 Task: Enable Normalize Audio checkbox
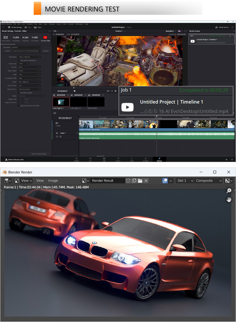point(19,93)
